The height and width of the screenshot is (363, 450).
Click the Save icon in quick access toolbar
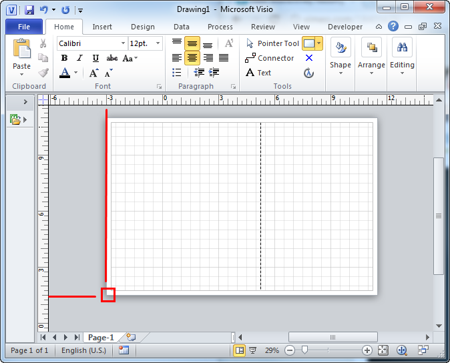[x=29, y=10]
